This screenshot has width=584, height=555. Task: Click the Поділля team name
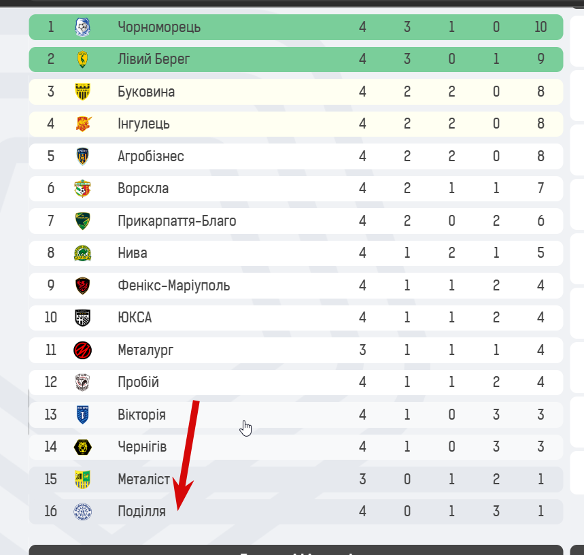[141, 511]
